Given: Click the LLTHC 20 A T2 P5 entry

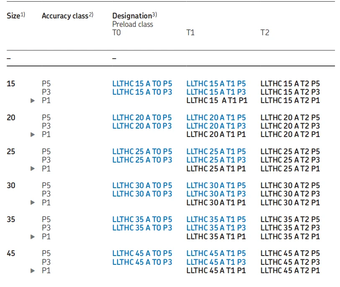Looking at the screenshot, I should click(290, 118).
